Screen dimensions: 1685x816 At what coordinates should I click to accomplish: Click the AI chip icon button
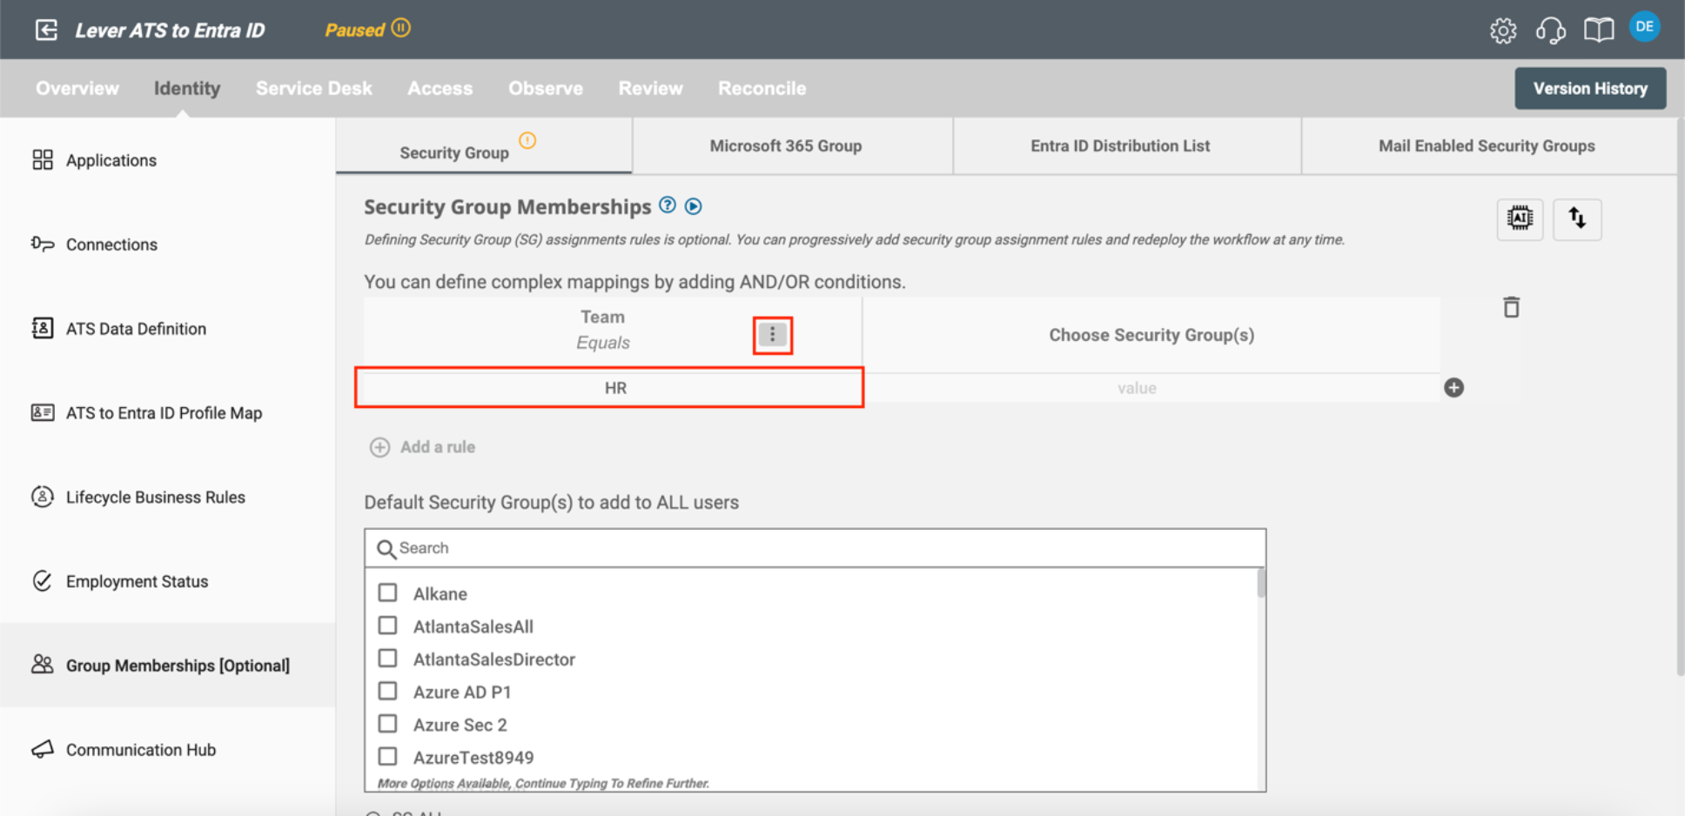1520,218
